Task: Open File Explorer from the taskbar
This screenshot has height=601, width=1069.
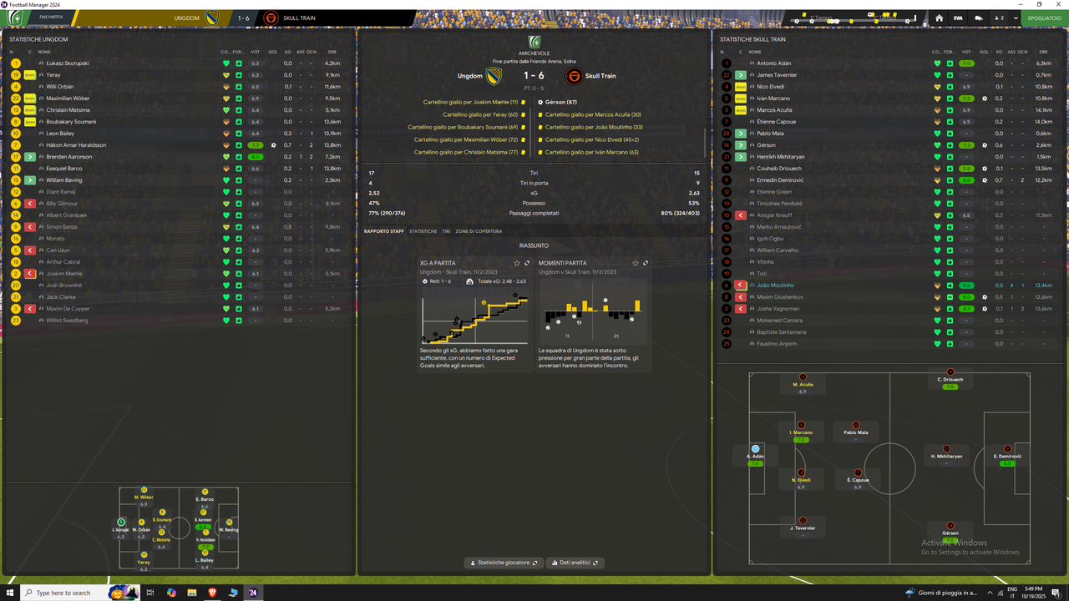Action: (x=192, y=593)
